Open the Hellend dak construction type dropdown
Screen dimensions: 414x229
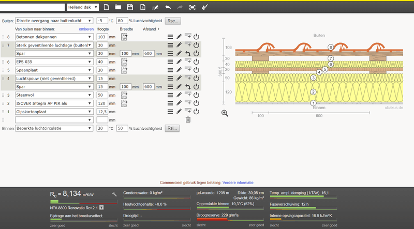pos(83,7)
